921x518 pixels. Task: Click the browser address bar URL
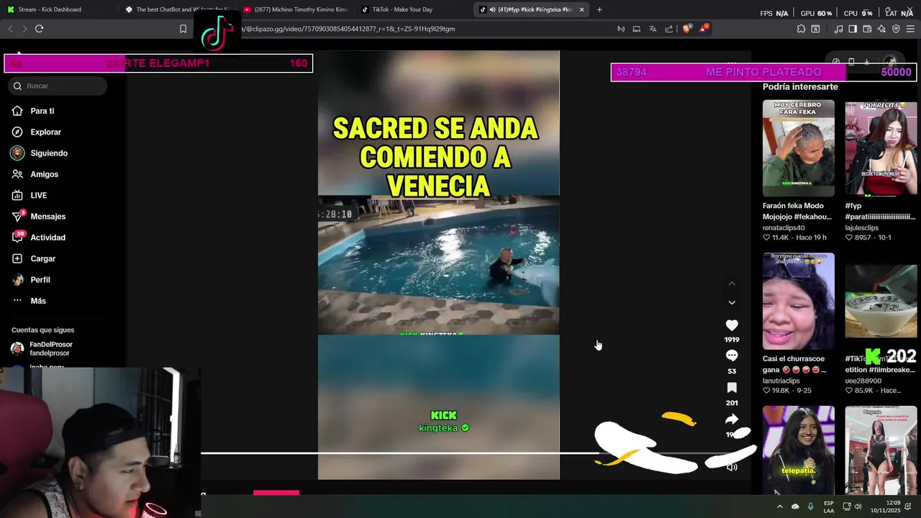click(347, 29)
